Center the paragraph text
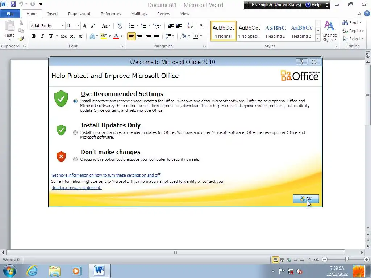This screenshot has height=278, width=371. pyautogui.click(x=140, y=36)
